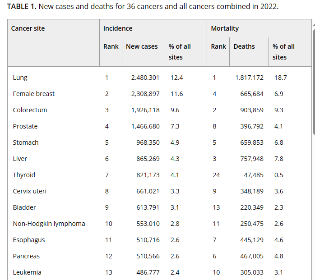Viewport: 315px width, 280px height.
Task: Click Non-Hodgkin lymphoma new cases 553,010
Action: 148,224
